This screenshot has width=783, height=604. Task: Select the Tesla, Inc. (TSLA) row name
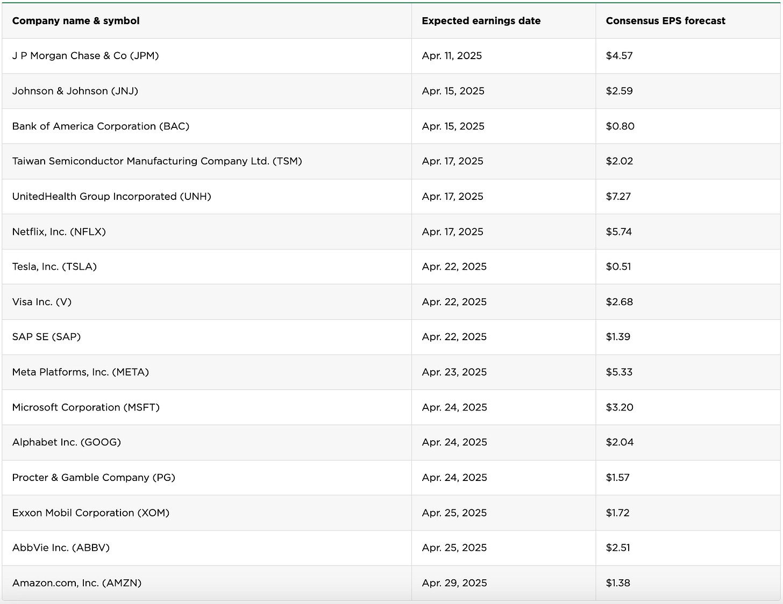coord(54,267)
